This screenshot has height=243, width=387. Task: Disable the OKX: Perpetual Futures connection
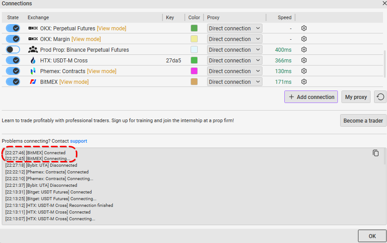[x=13, y=28]
